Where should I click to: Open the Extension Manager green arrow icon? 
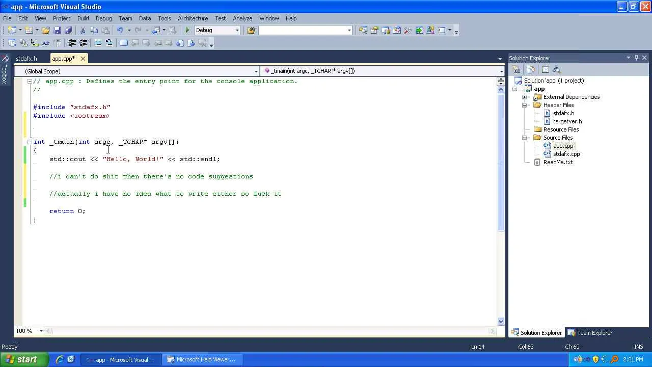419,30
